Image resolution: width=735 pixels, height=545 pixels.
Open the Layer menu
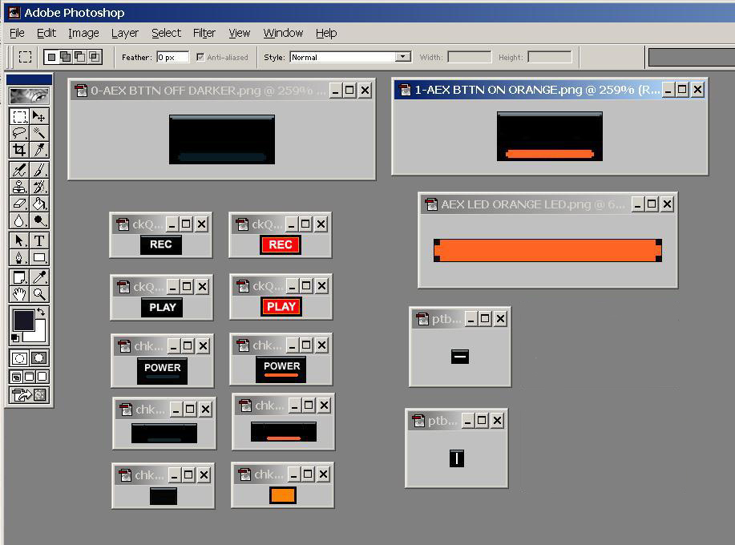click(124, 33)
